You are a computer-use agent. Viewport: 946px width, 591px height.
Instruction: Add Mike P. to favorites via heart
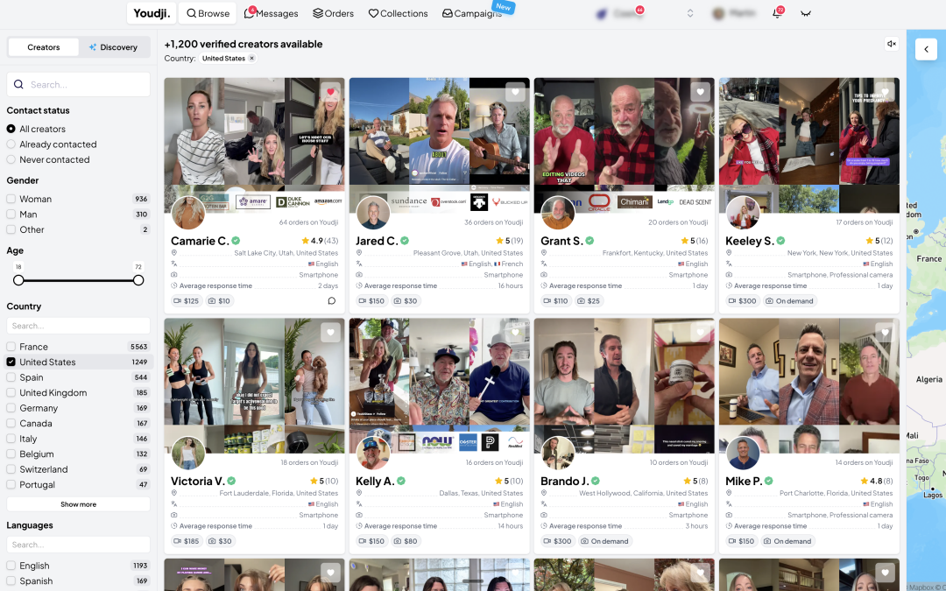pos(885,333)
